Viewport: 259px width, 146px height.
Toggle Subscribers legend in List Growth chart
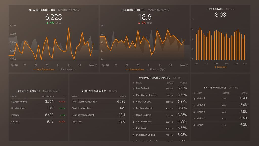coord(221,67)
